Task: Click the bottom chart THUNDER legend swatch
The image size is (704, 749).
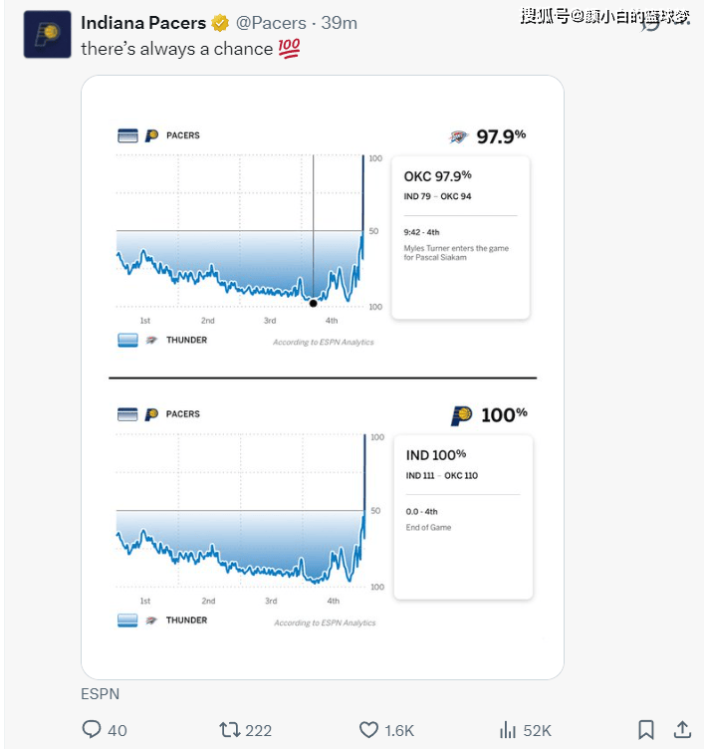Action: [127, 621]
